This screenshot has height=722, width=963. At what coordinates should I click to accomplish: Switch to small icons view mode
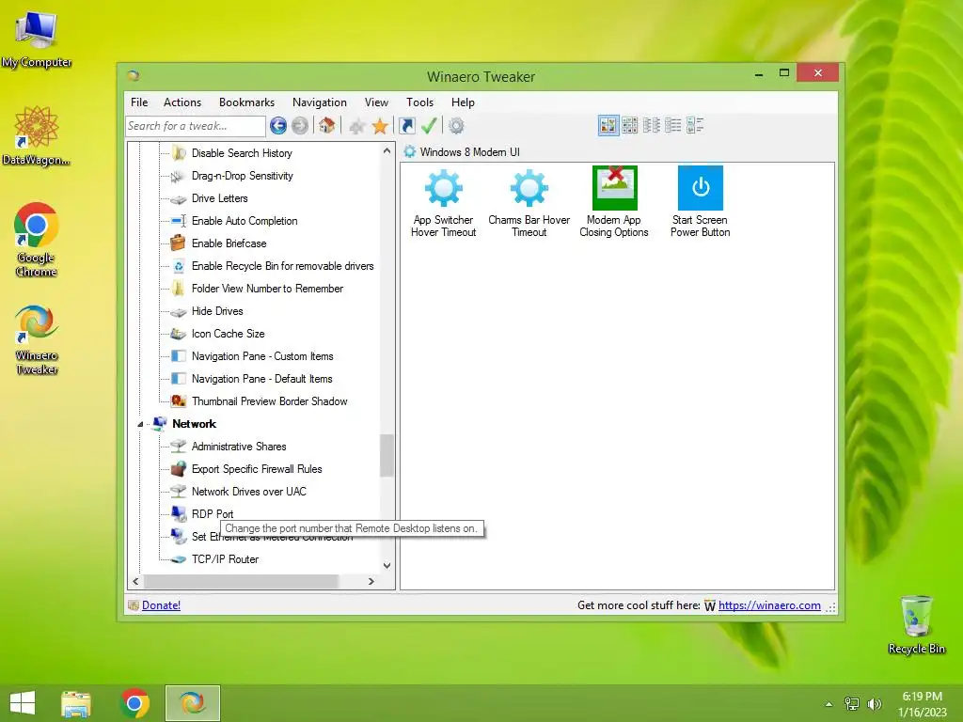652,125
